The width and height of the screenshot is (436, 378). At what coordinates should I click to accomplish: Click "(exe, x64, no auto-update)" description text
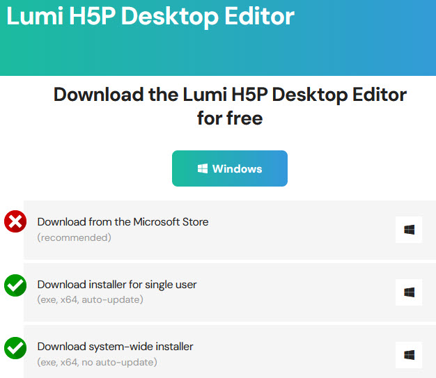[97, 362]
